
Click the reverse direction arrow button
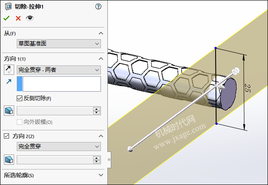coord(9,70)
